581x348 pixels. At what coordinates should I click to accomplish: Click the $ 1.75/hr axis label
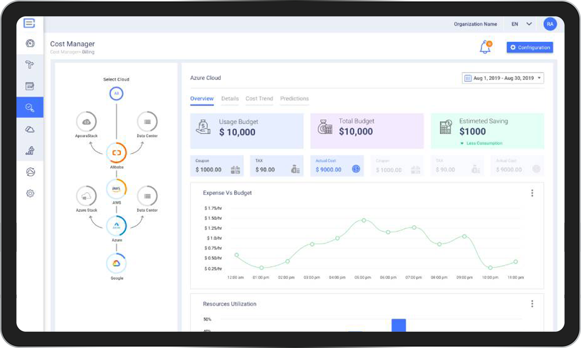(213, 208)
